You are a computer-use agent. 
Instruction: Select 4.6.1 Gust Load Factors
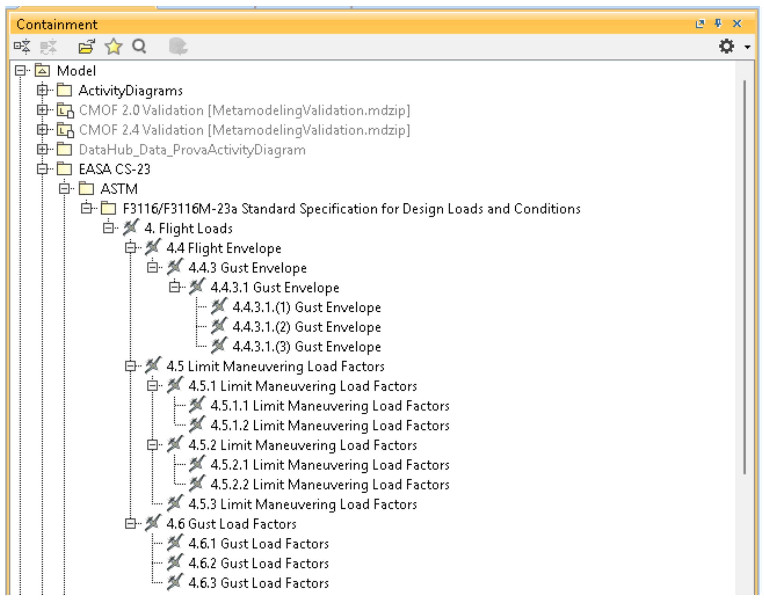point(259,543)
